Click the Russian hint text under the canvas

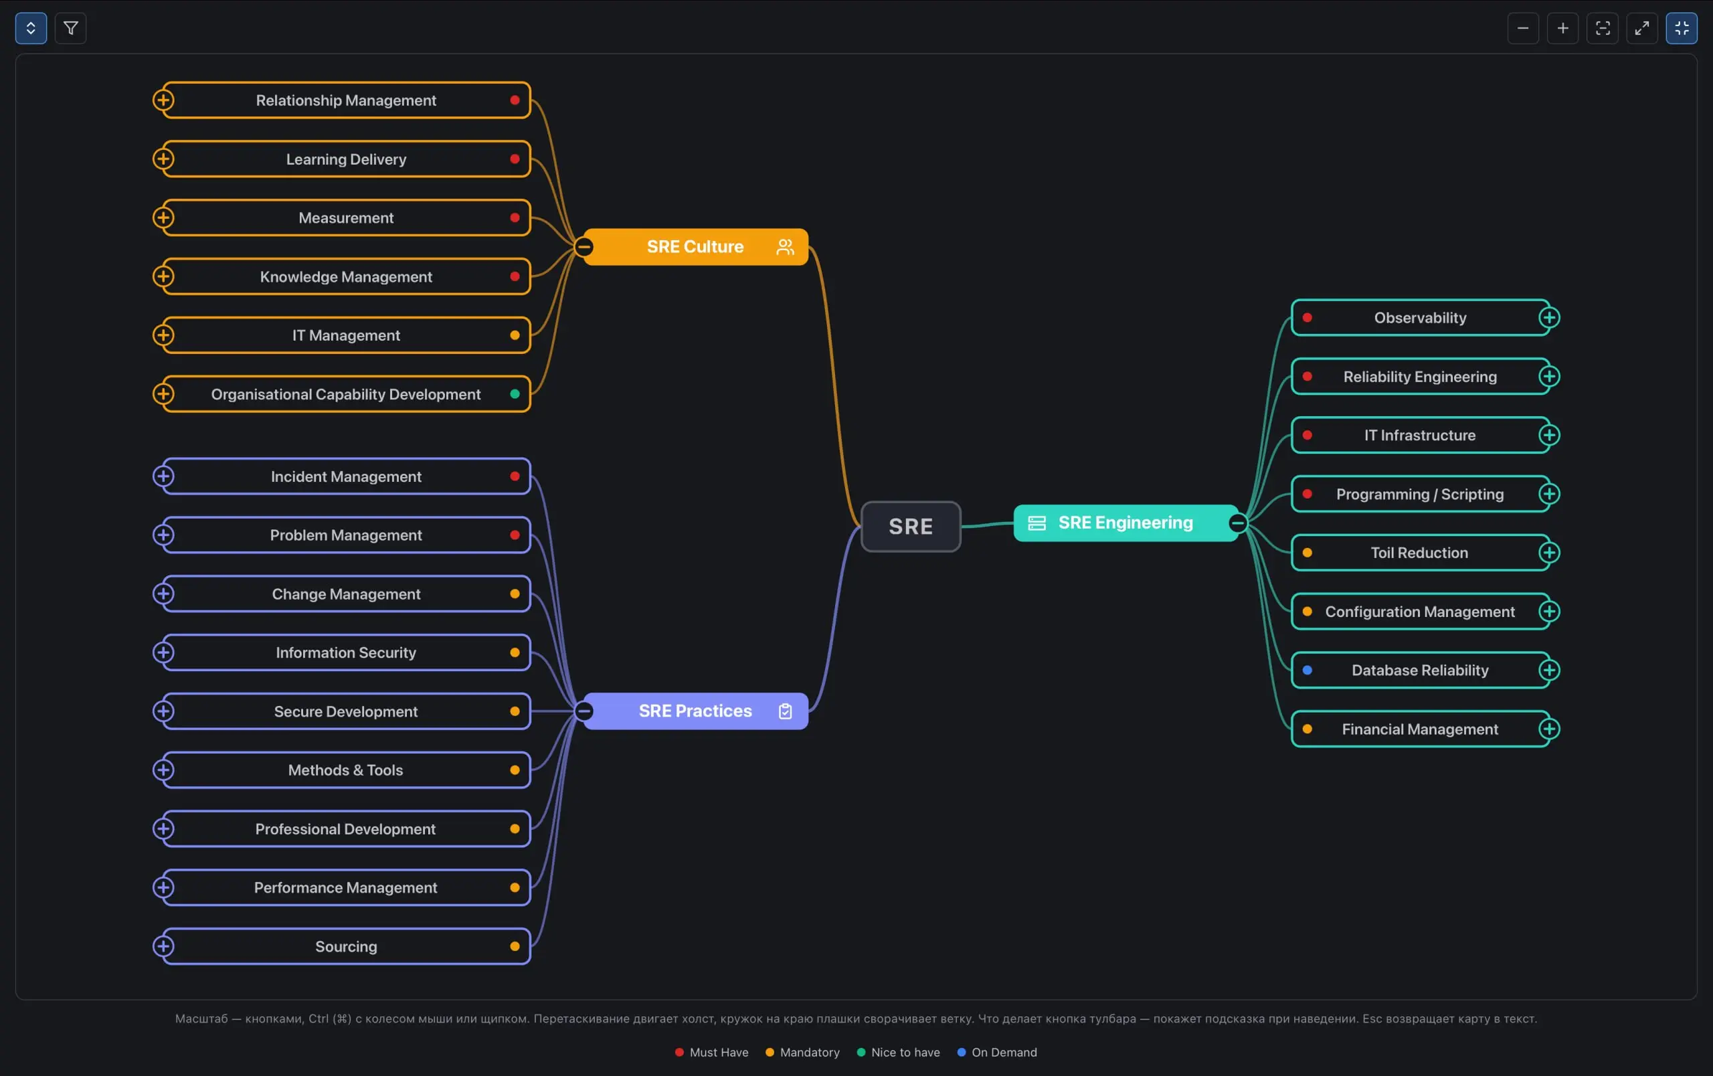coord(856,1019)
